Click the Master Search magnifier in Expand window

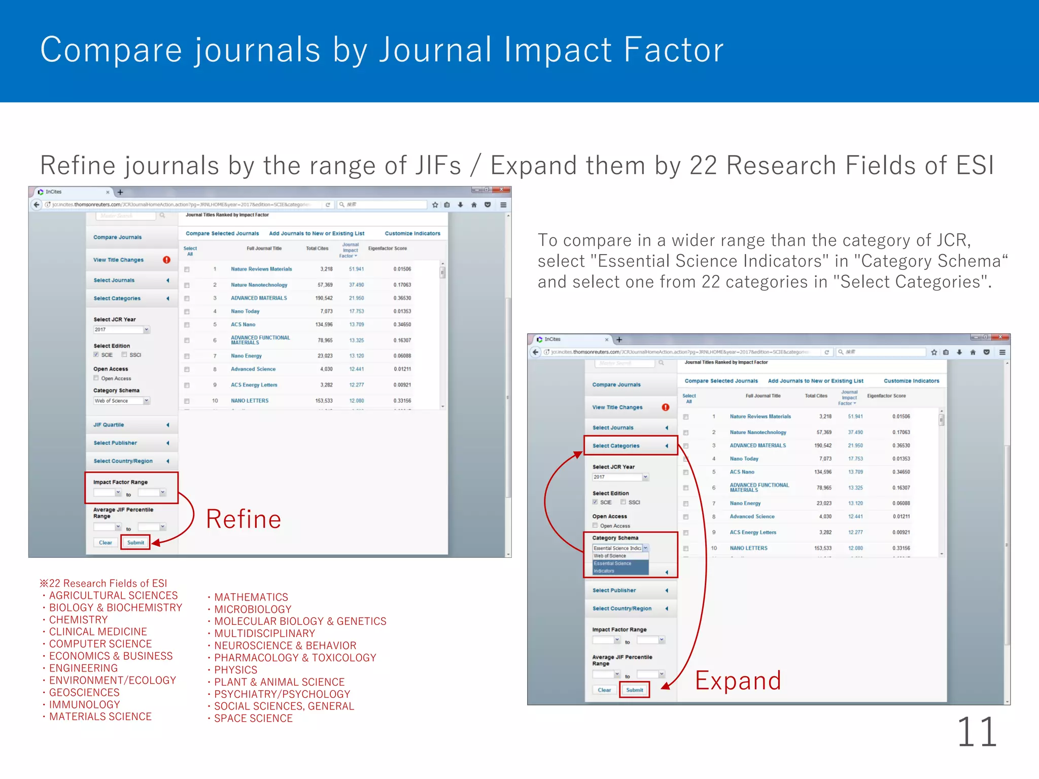tap(662, 363)
